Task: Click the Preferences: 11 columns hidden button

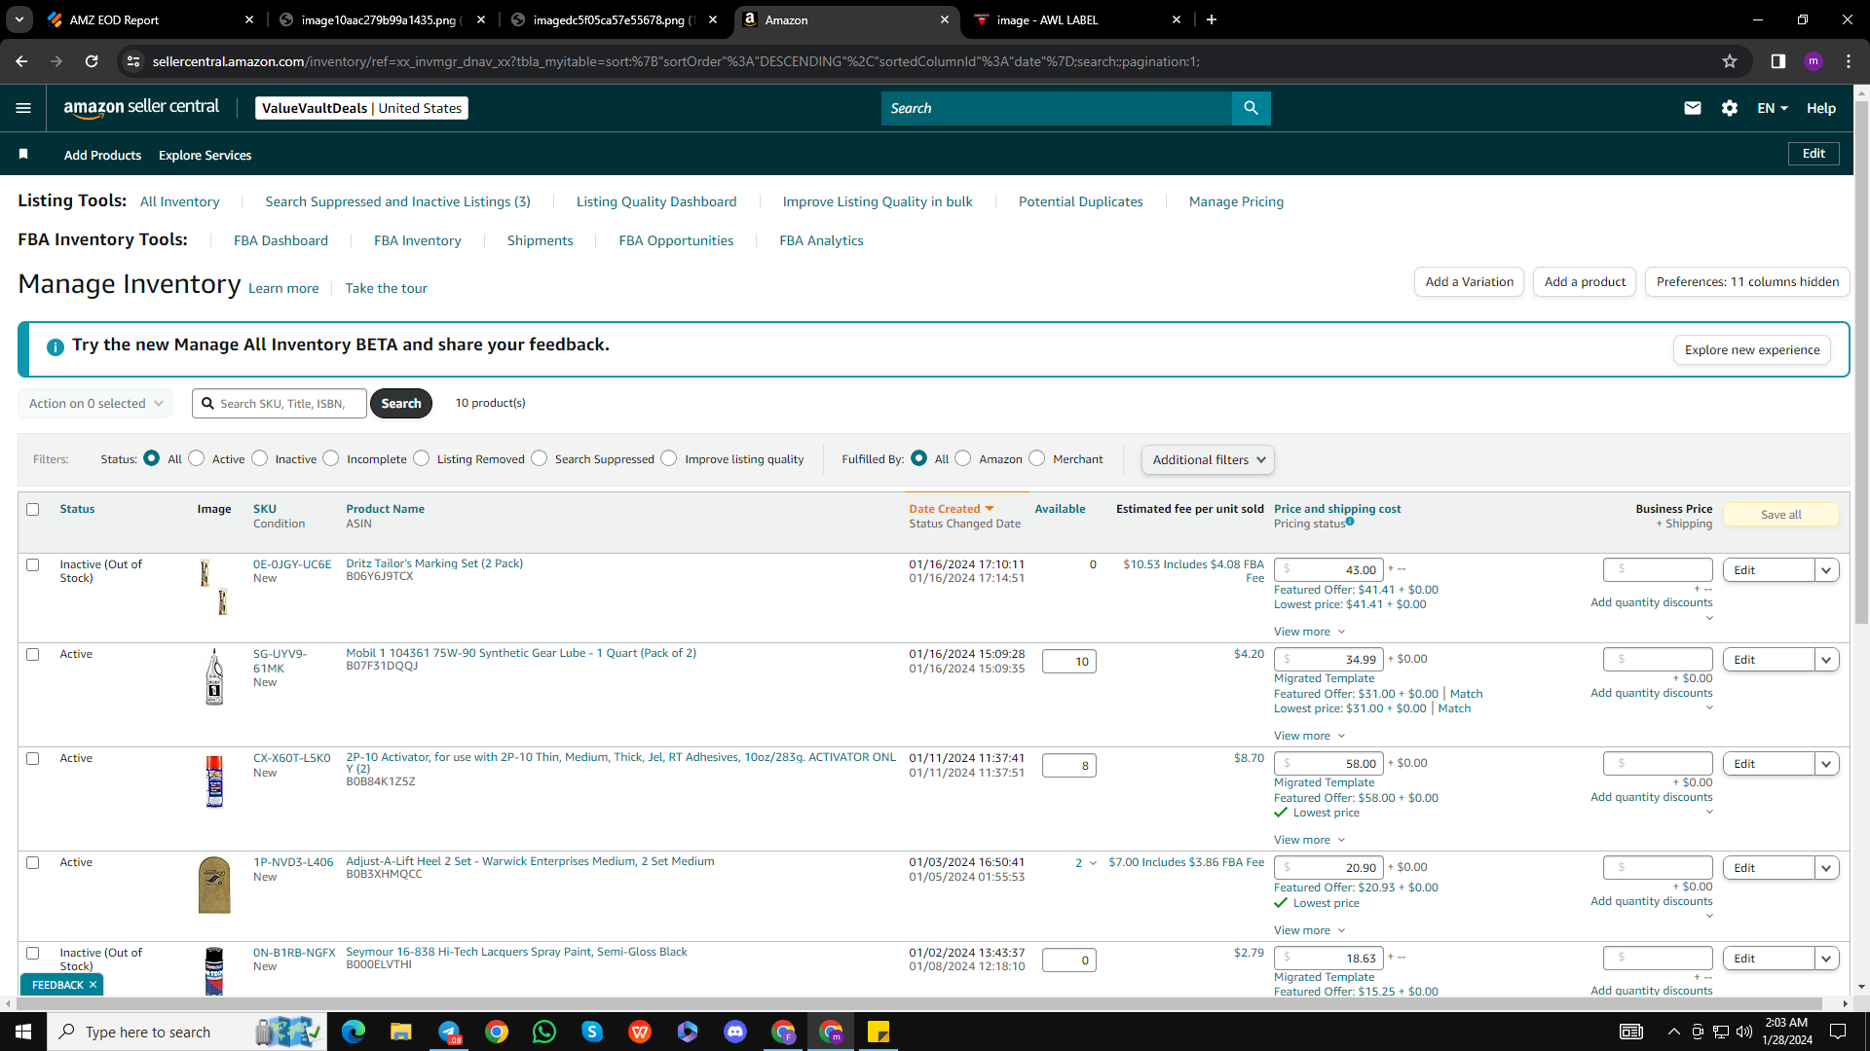Action: [1747, 281]
